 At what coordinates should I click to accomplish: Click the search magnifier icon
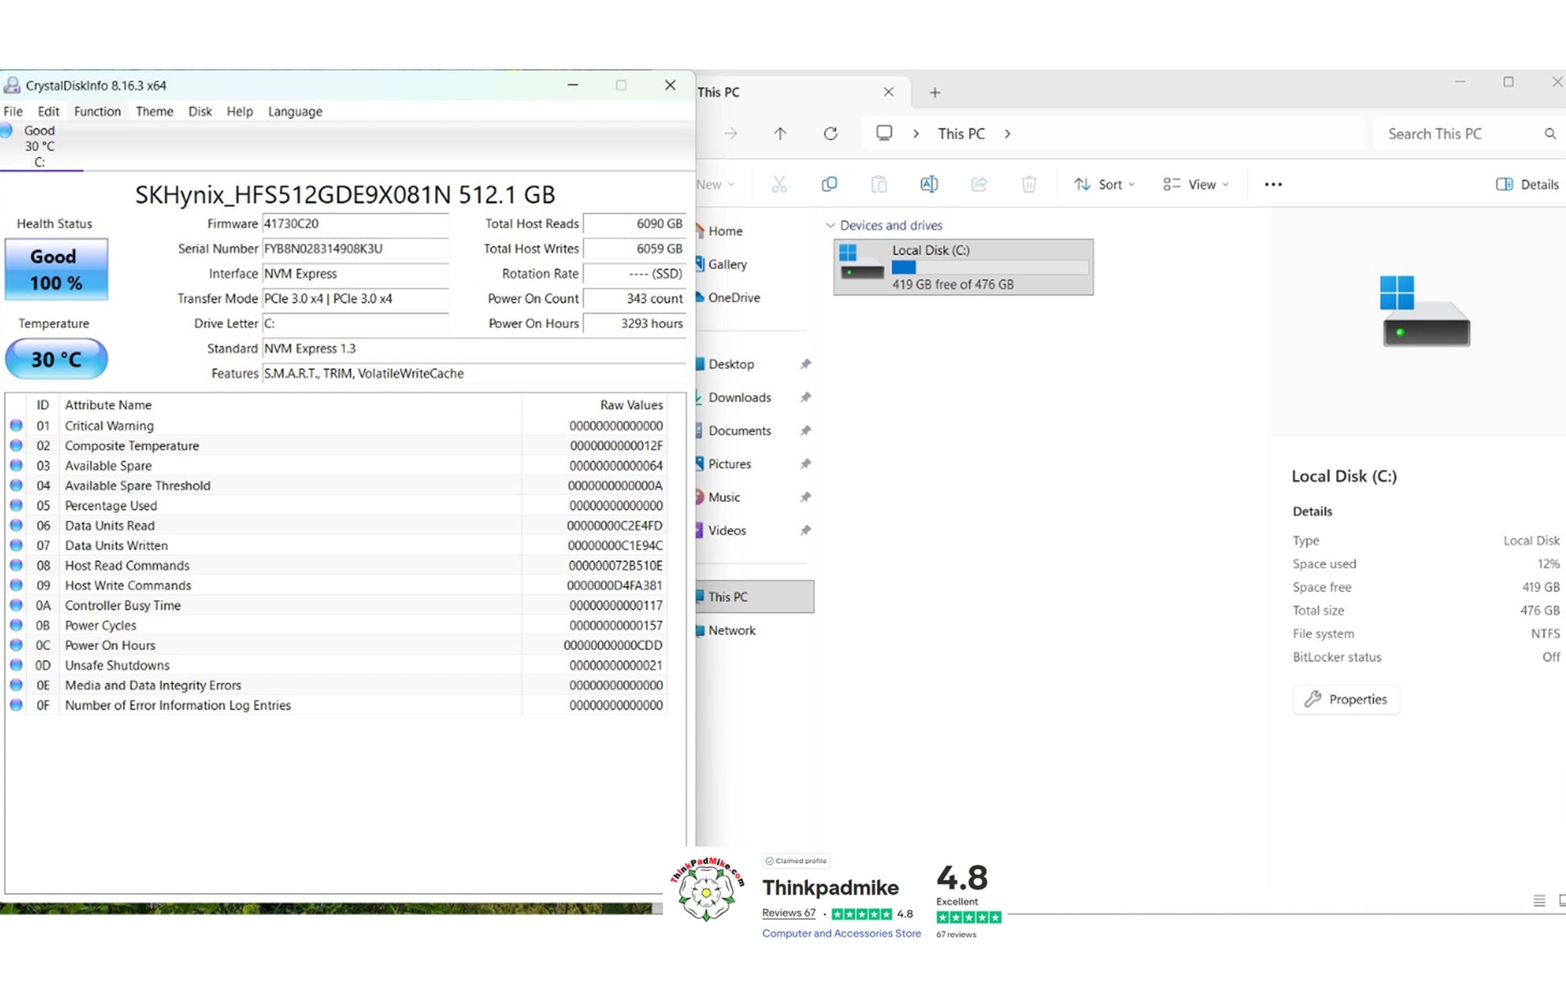1550,134
